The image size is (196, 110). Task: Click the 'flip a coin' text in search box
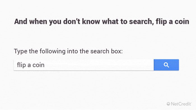pyautogui.click(x=31, y=65)
